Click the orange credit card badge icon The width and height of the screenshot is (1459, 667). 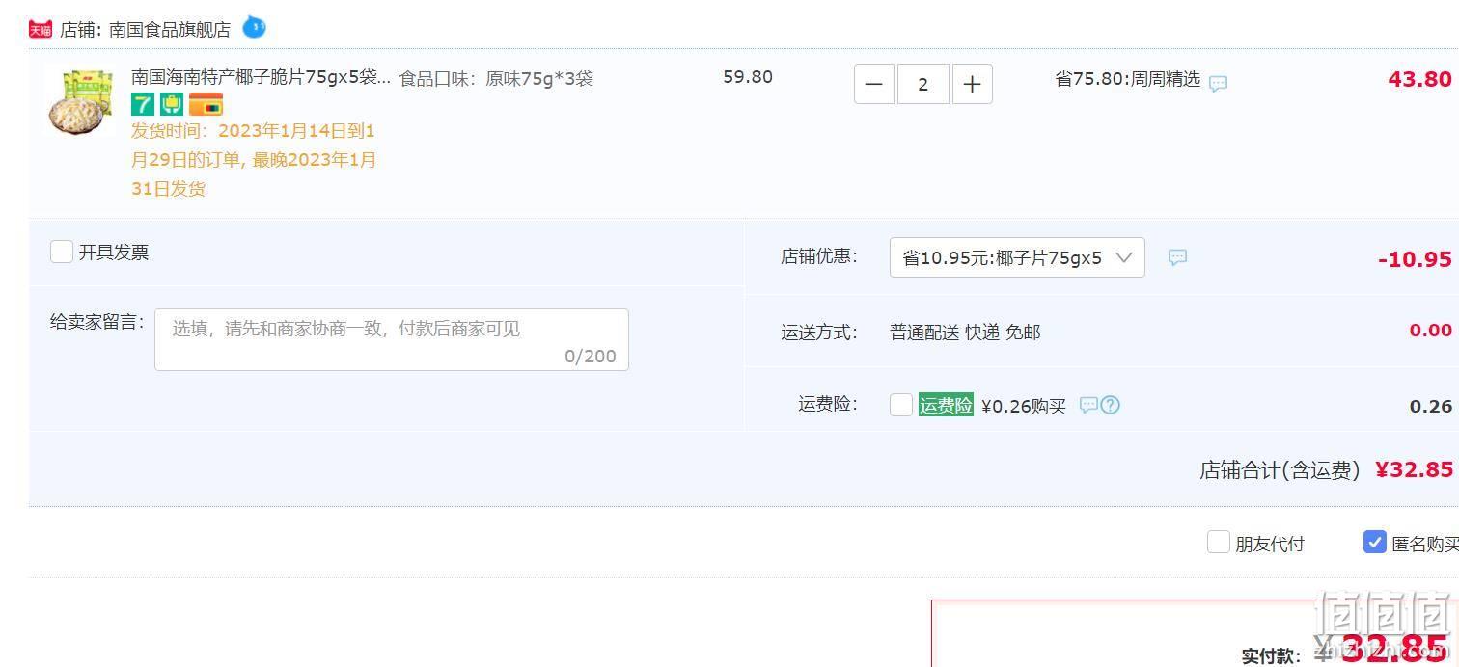(x=206, y=104)
